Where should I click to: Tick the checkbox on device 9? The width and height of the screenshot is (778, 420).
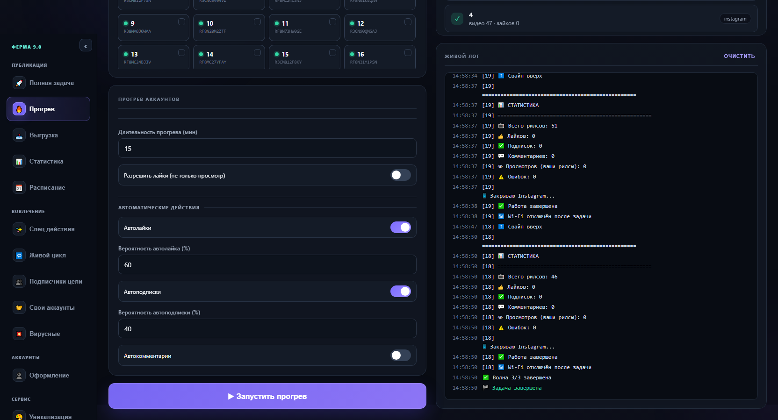point(181,22)
